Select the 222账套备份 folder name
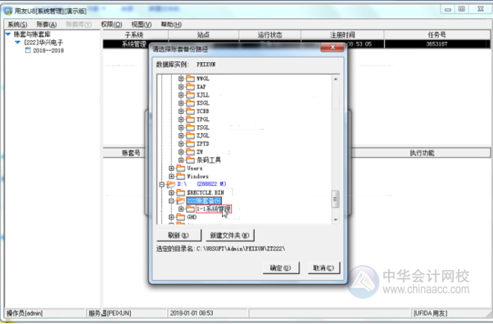The image size is (493, 324). (x=204, y=200)
